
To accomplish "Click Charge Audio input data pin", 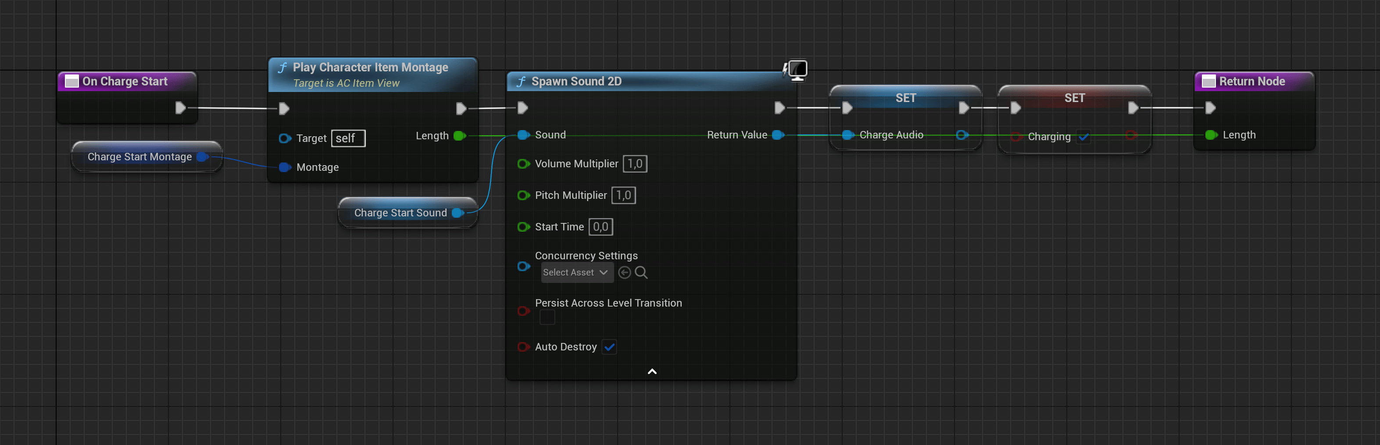I will [x=847, y=135].
